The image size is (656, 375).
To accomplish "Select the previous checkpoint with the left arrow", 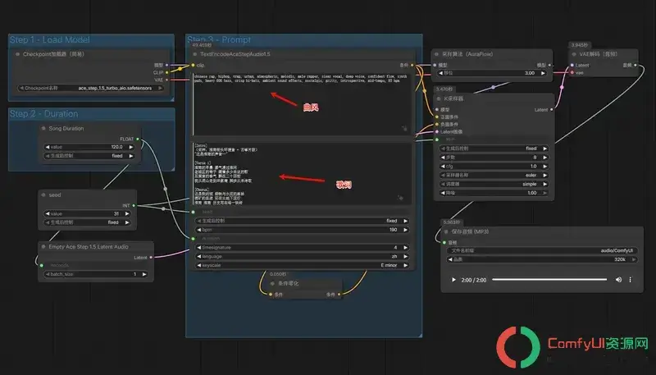I will (21, 89).
